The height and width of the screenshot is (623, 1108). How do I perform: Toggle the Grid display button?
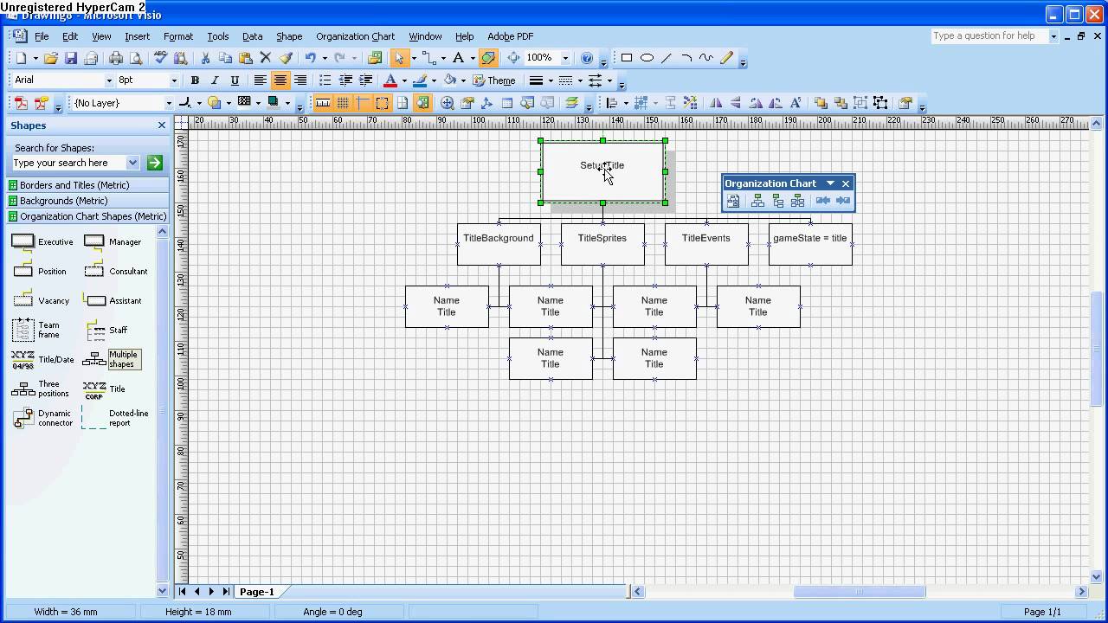343,103
